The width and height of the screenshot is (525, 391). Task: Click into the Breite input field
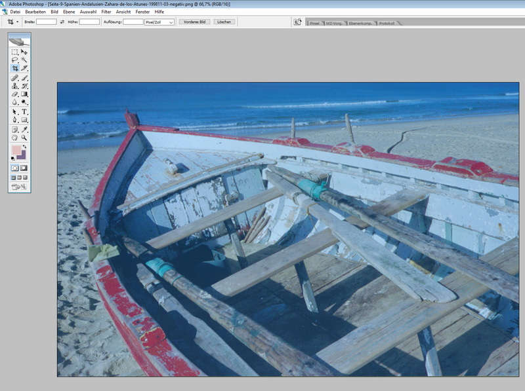click(46, 22)
